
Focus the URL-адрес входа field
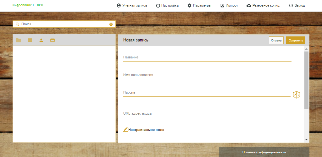(x=207, y=114)
